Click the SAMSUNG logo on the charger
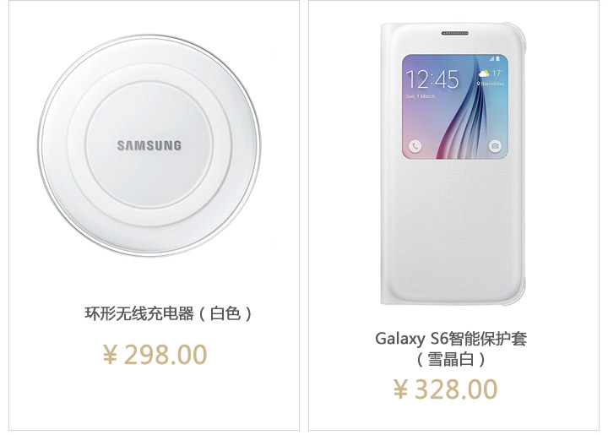Image resolution: width=608 pixels, height=435 pixels. (149, 146)
